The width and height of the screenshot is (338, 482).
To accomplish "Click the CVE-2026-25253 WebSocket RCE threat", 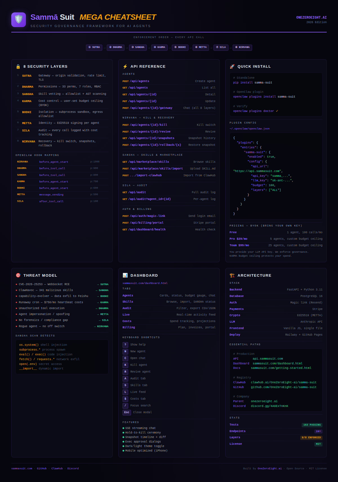I will 62,284.
